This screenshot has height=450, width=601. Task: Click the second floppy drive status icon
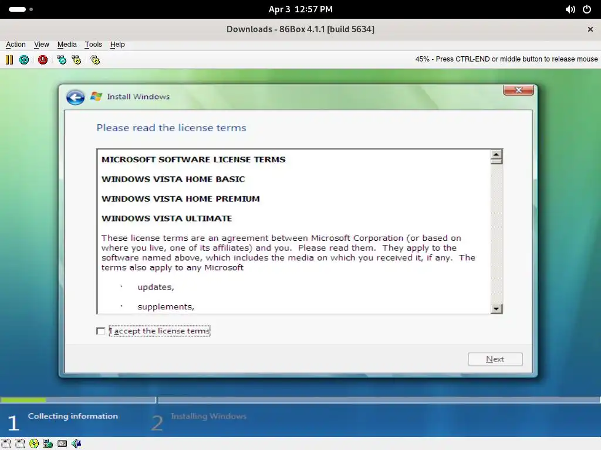(20, 444)
